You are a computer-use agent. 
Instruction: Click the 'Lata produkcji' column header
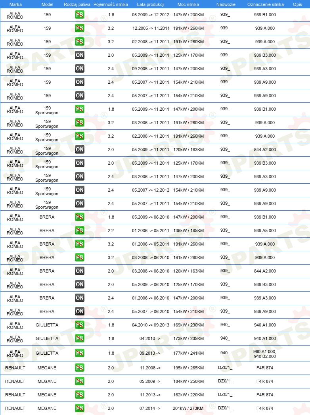click(151, 4)
